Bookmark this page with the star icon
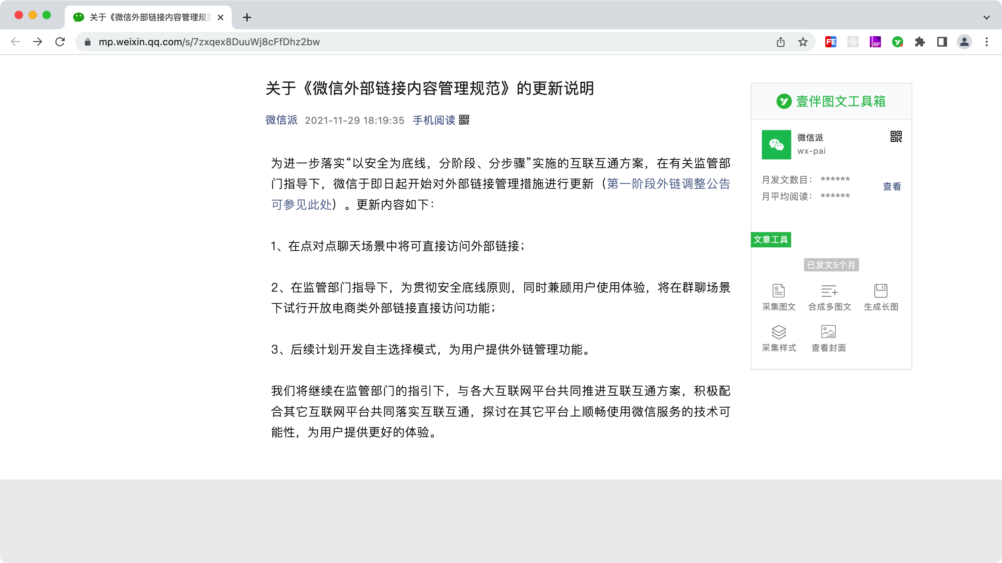This screenshot has height=563, width=1002. click(x=803, y=42)
